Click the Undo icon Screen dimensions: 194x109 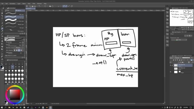point(39,6)
